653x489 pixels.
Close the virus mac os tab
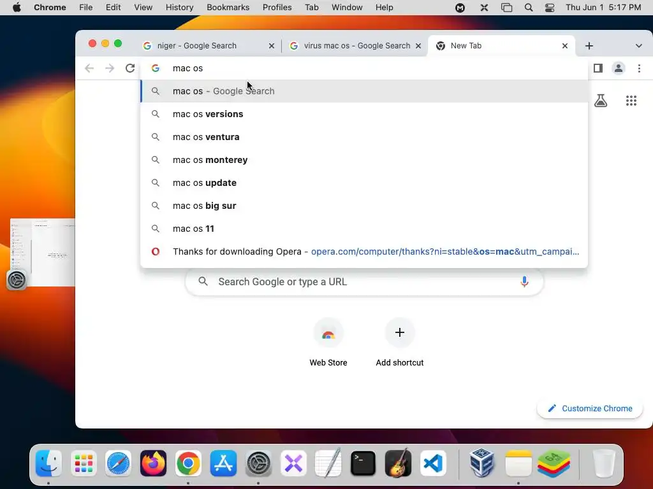pos(418,46)
